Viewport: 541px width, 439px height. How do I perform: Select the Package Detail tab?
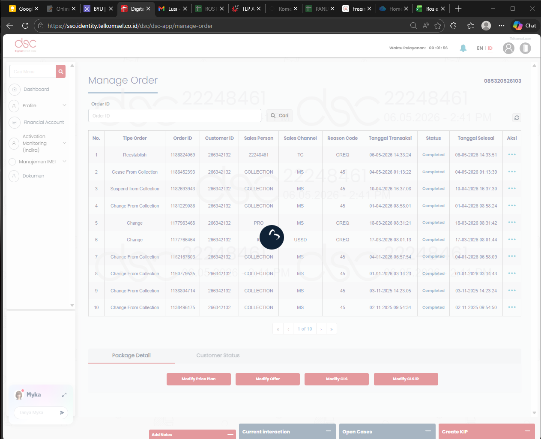pyautogui.click(x=132, y=355)
